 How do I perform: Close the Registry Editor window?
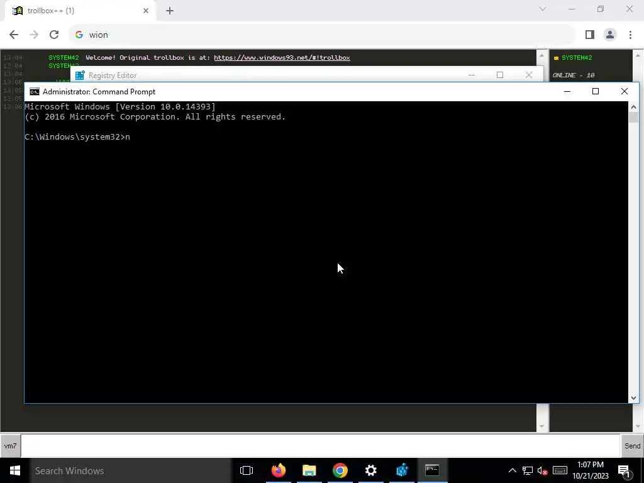pyautogui.click(x=528, y=75)
